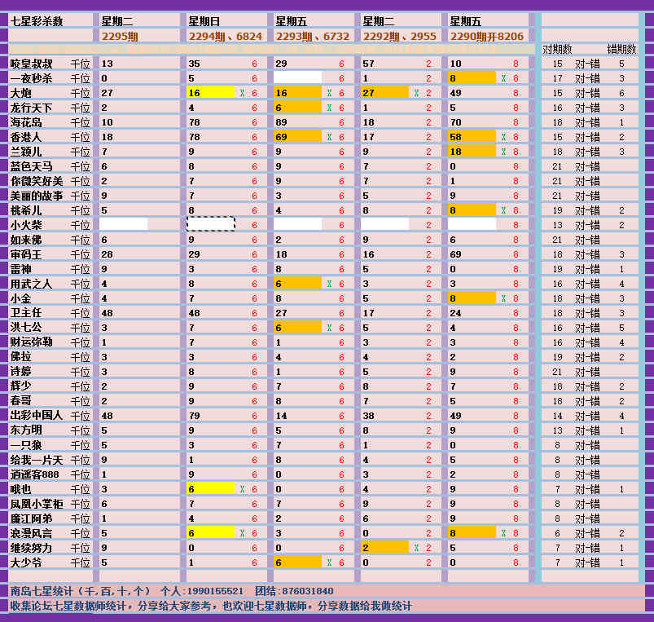Select the orange cell 27 in 大炮 row
Screen dimensions: 654x622
(384, 93)
